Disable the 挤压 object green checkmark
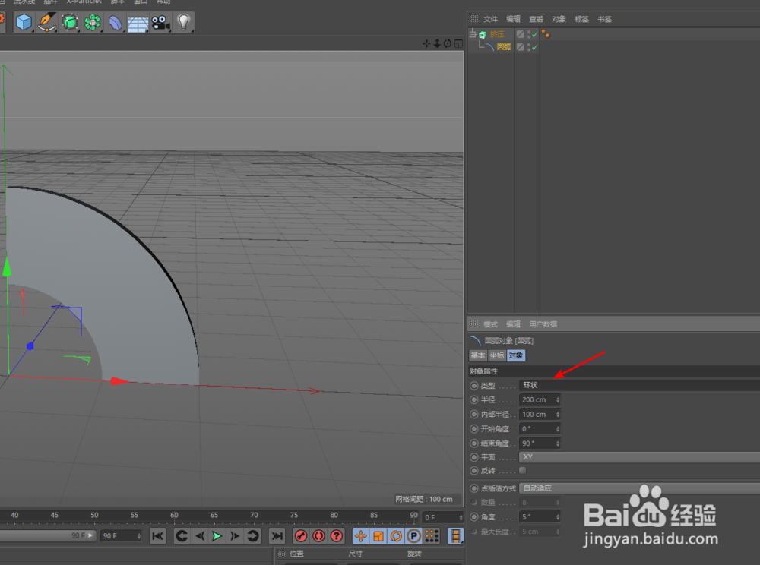 pyautogui.click(x=534, y=34)
